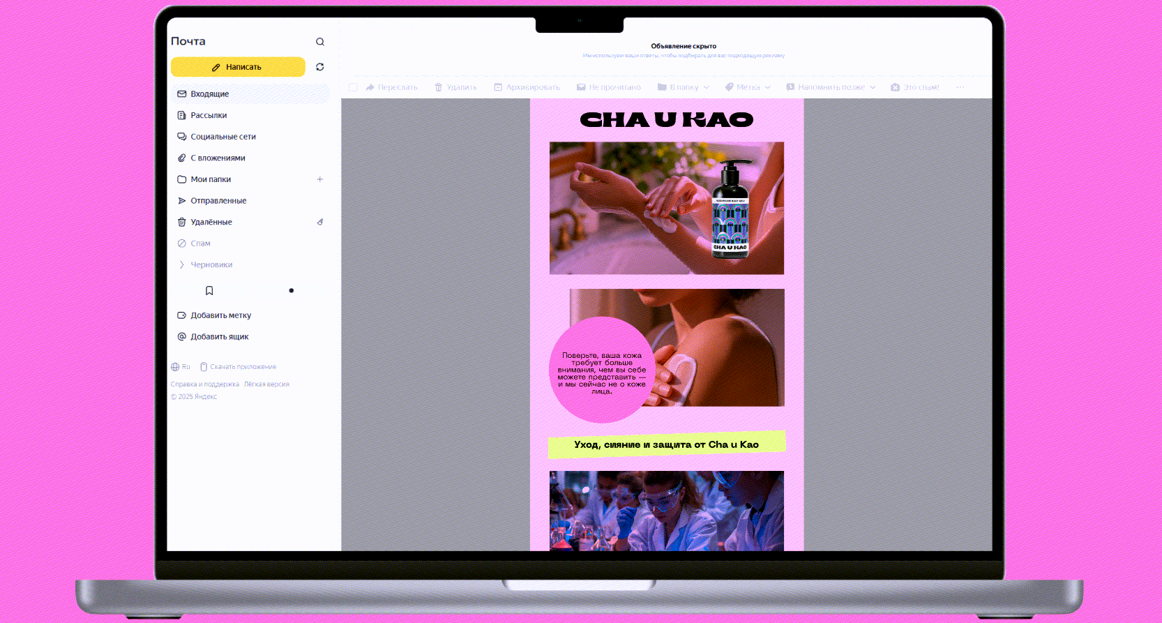Click the Cha u Kao logo header

tap(667, 120)
